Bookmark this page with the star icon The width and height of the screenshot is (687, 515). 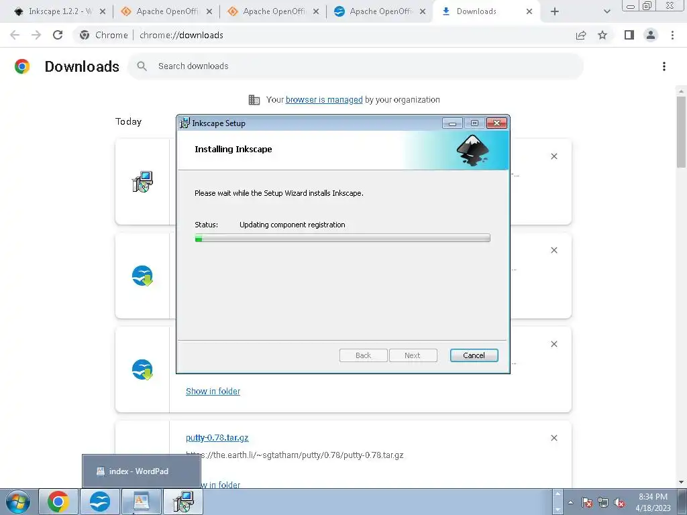[x=602, y=35]
